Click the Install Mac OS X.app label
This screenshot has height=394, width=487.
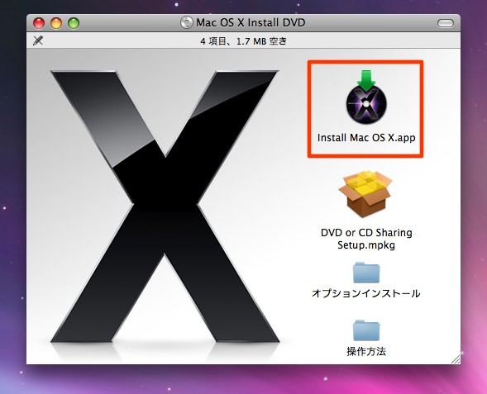[366, 137]
